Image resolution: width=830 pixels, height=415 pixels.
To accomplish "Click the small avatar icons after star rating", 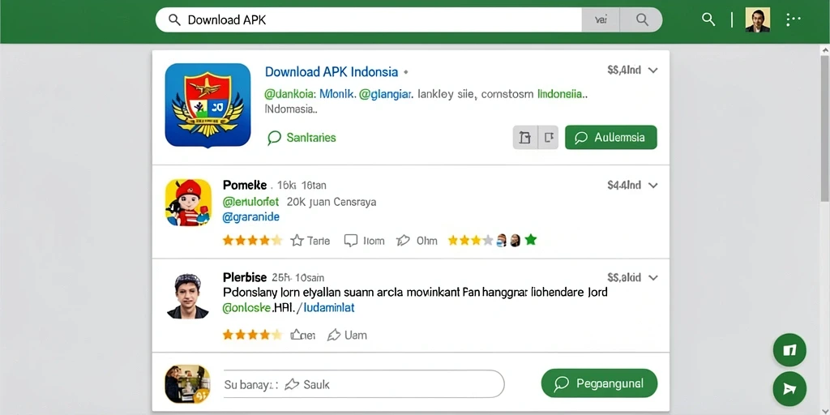I will [x=509, y=241].
